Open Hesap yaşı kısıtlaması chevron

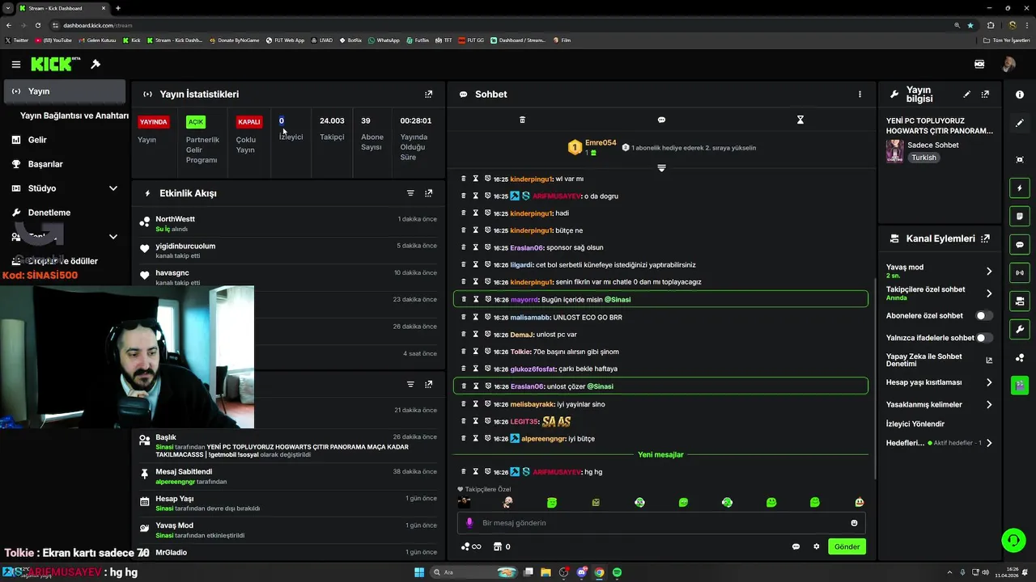[988, 382]
